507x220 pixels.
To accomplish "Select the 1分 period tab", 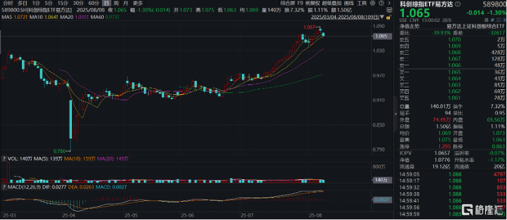I will 36,3.
